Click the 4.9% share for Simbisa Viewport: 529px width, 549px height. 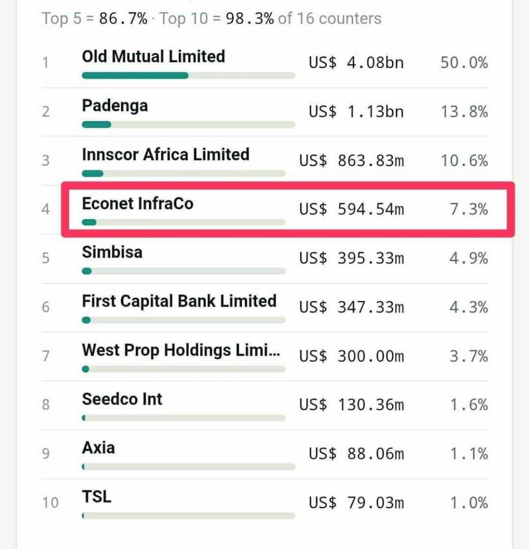pos(469,258)
